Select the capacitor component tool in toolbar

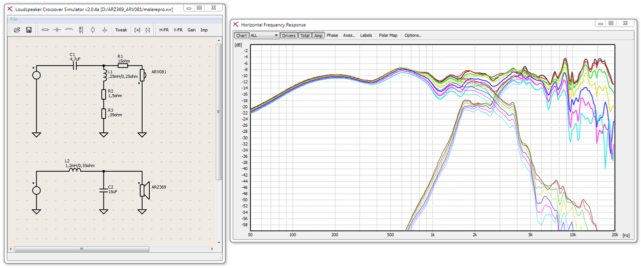58,30
